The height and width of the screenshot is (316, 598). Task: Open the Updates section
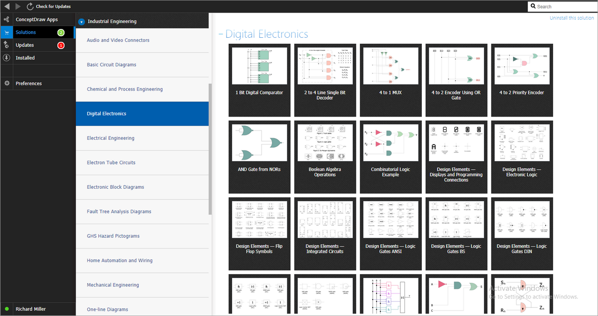[25, 45]
